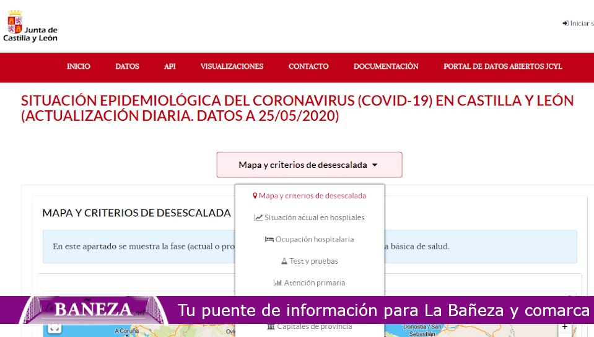Click the Junta de Castilla y León logo
This screenshot has height=337, width=594.
click(30, 27)
